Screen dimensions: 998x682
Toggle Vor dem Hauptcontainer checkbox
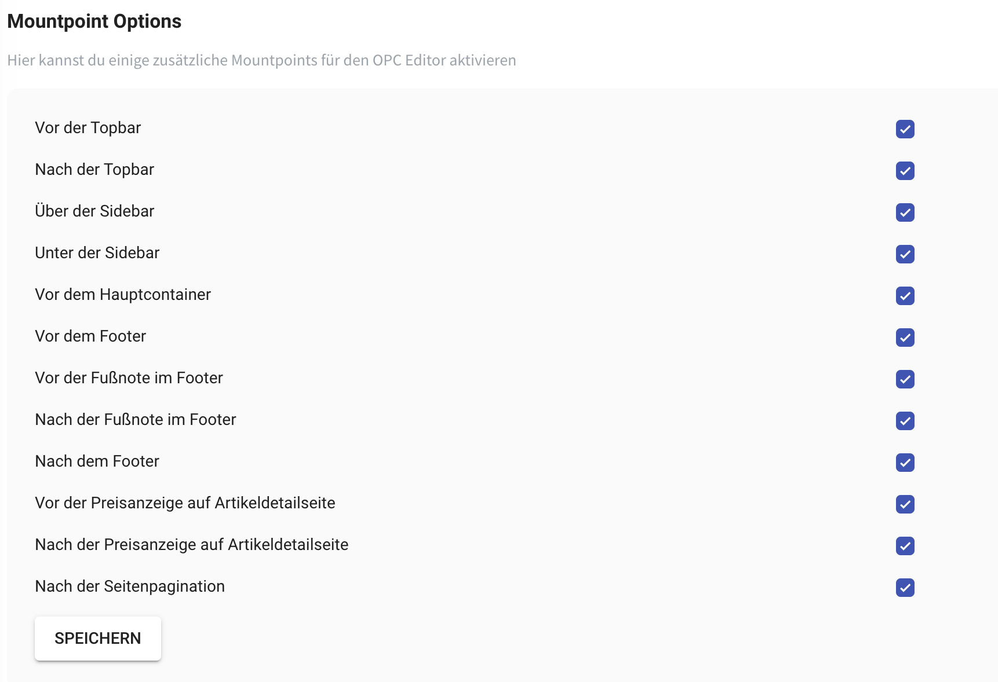point(905,296)
